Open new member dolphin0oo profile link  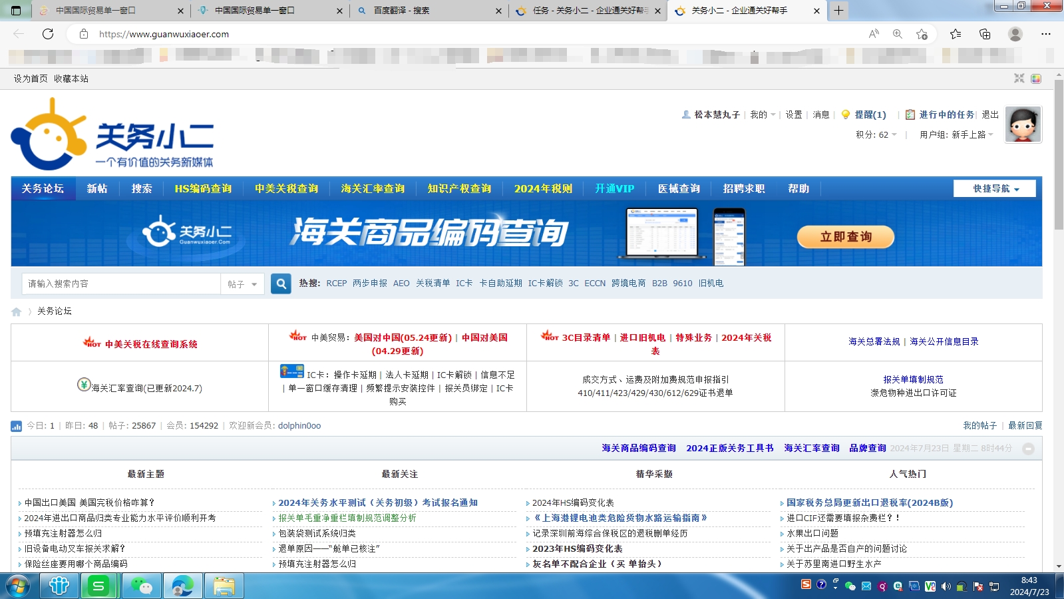tap(299, 426)
